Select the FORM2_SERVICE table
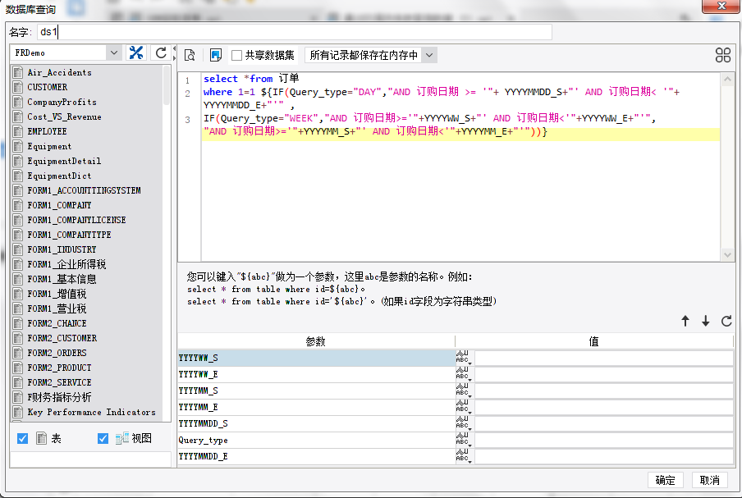This screenshot has width=742, height=498. coord(59,382)
